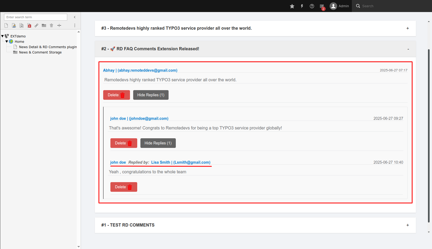
Task: Expand the TEST RD COMMENTS item via plus
Action: coord(407,225)
